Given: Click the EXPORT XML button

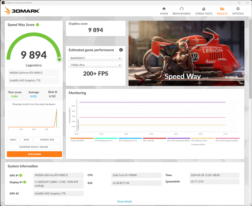Looking at the screenshot, I should point(47,140).
